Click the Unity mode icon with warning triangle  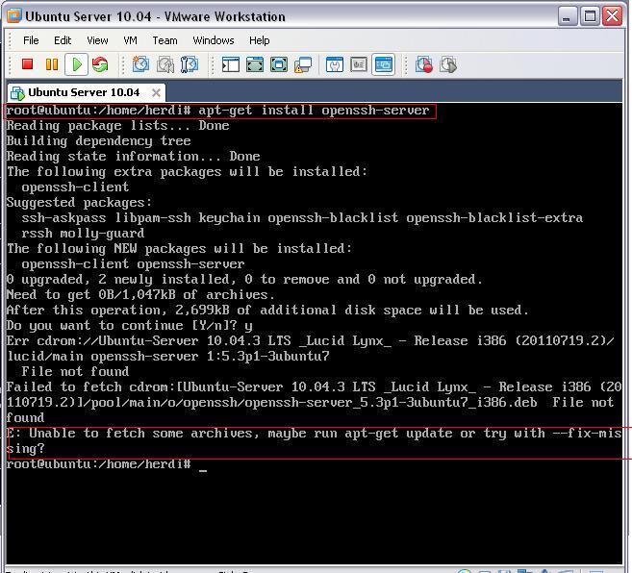(x=303, y=64)
